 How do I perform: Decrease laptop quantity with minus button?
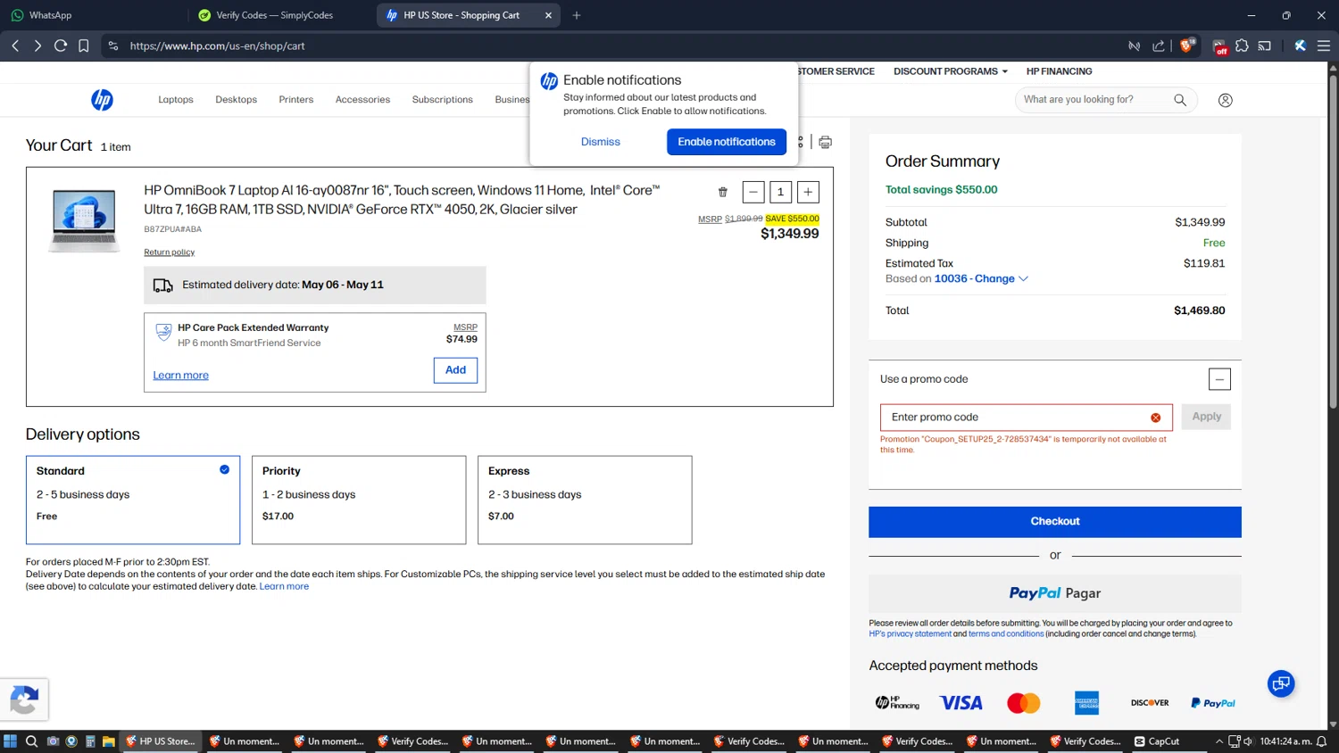pyautogui.click(x=753, y=192)
